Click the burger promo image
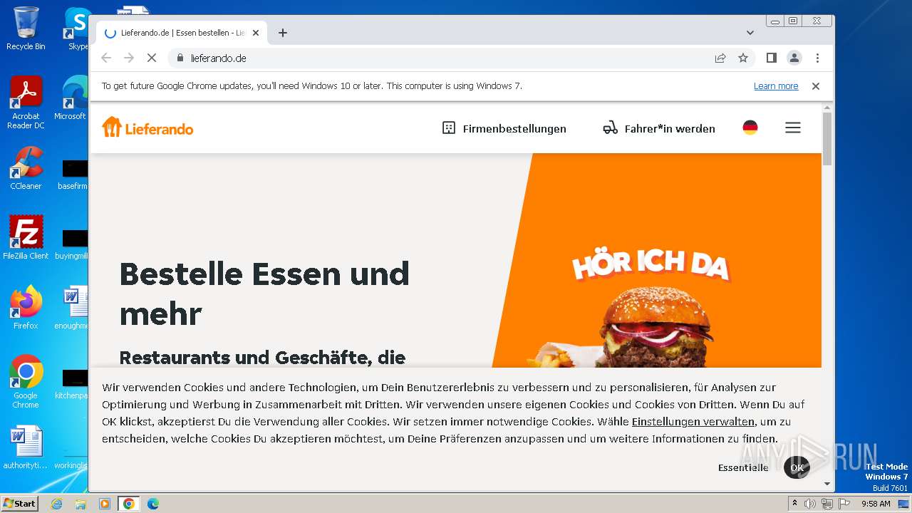This screenshot has width=912, height=513. coord(656,260)
